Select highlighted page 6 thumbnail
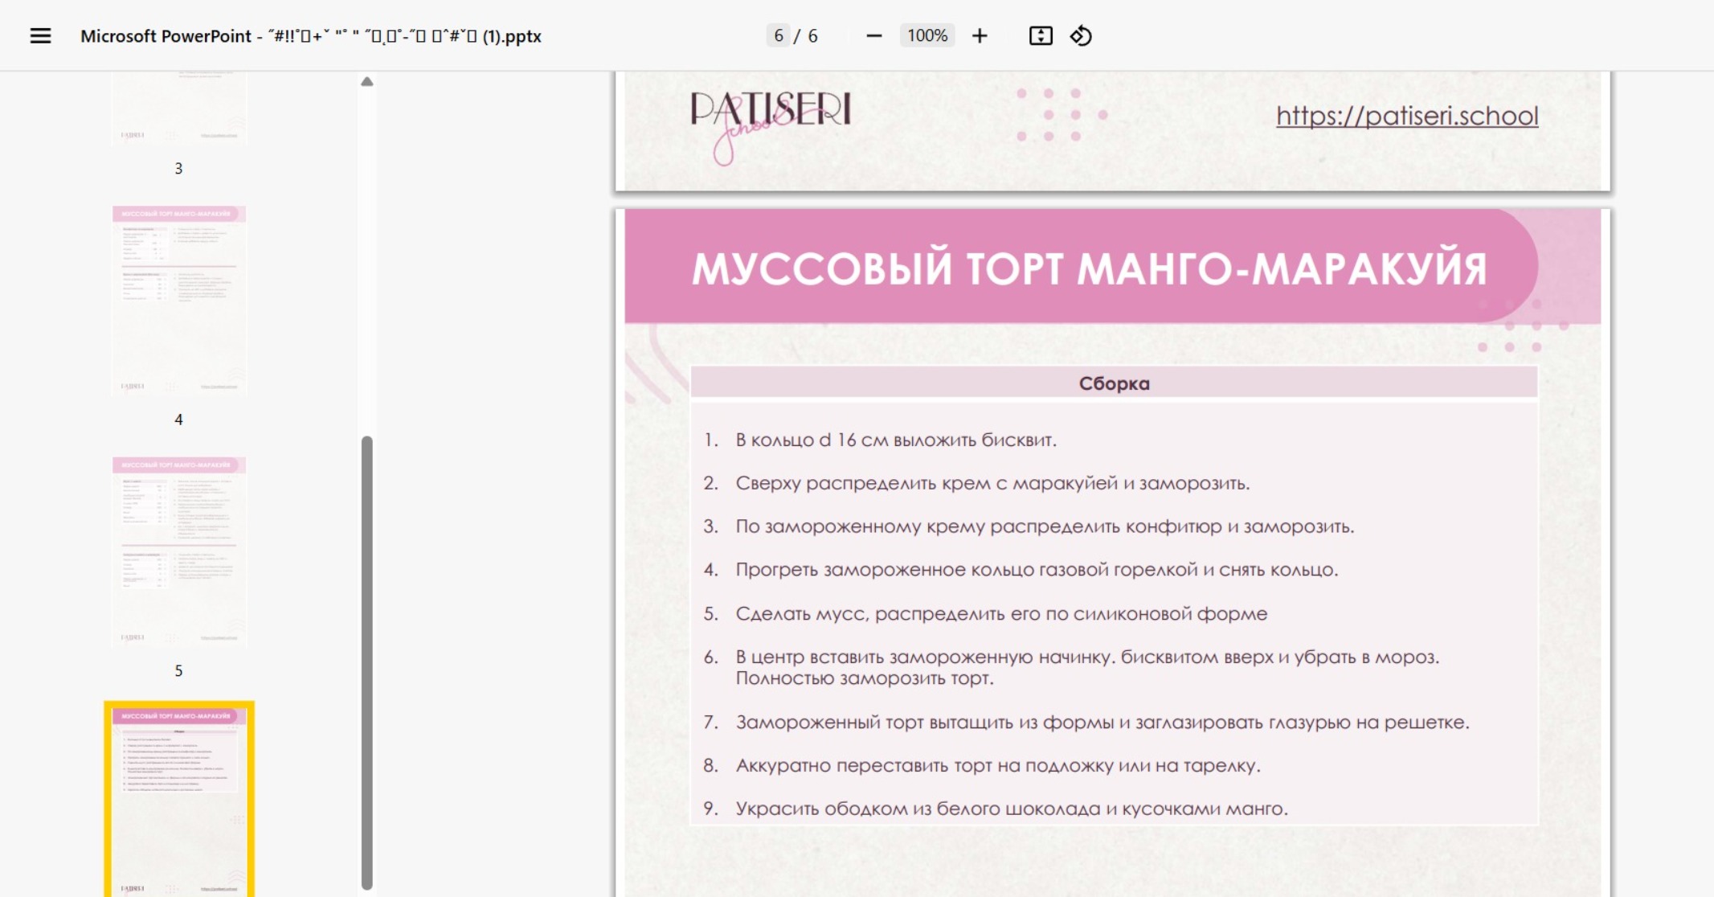Image resolution: width=1714 pixels, height=897 pixels. (x=179, y=800)
